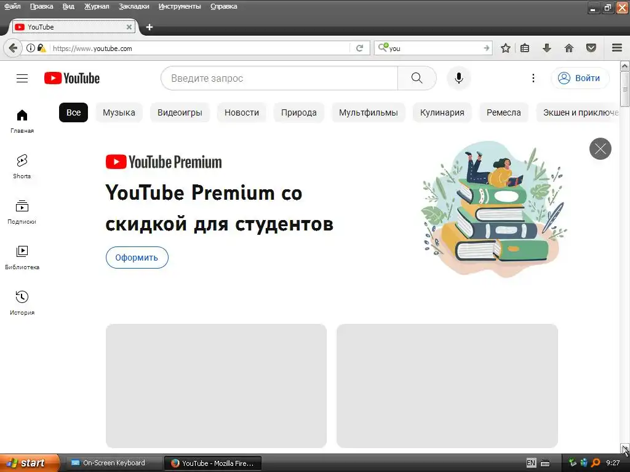Click the Войти sign-in button
The height and width of the screenshot is (472, 630).
(580, 78)
